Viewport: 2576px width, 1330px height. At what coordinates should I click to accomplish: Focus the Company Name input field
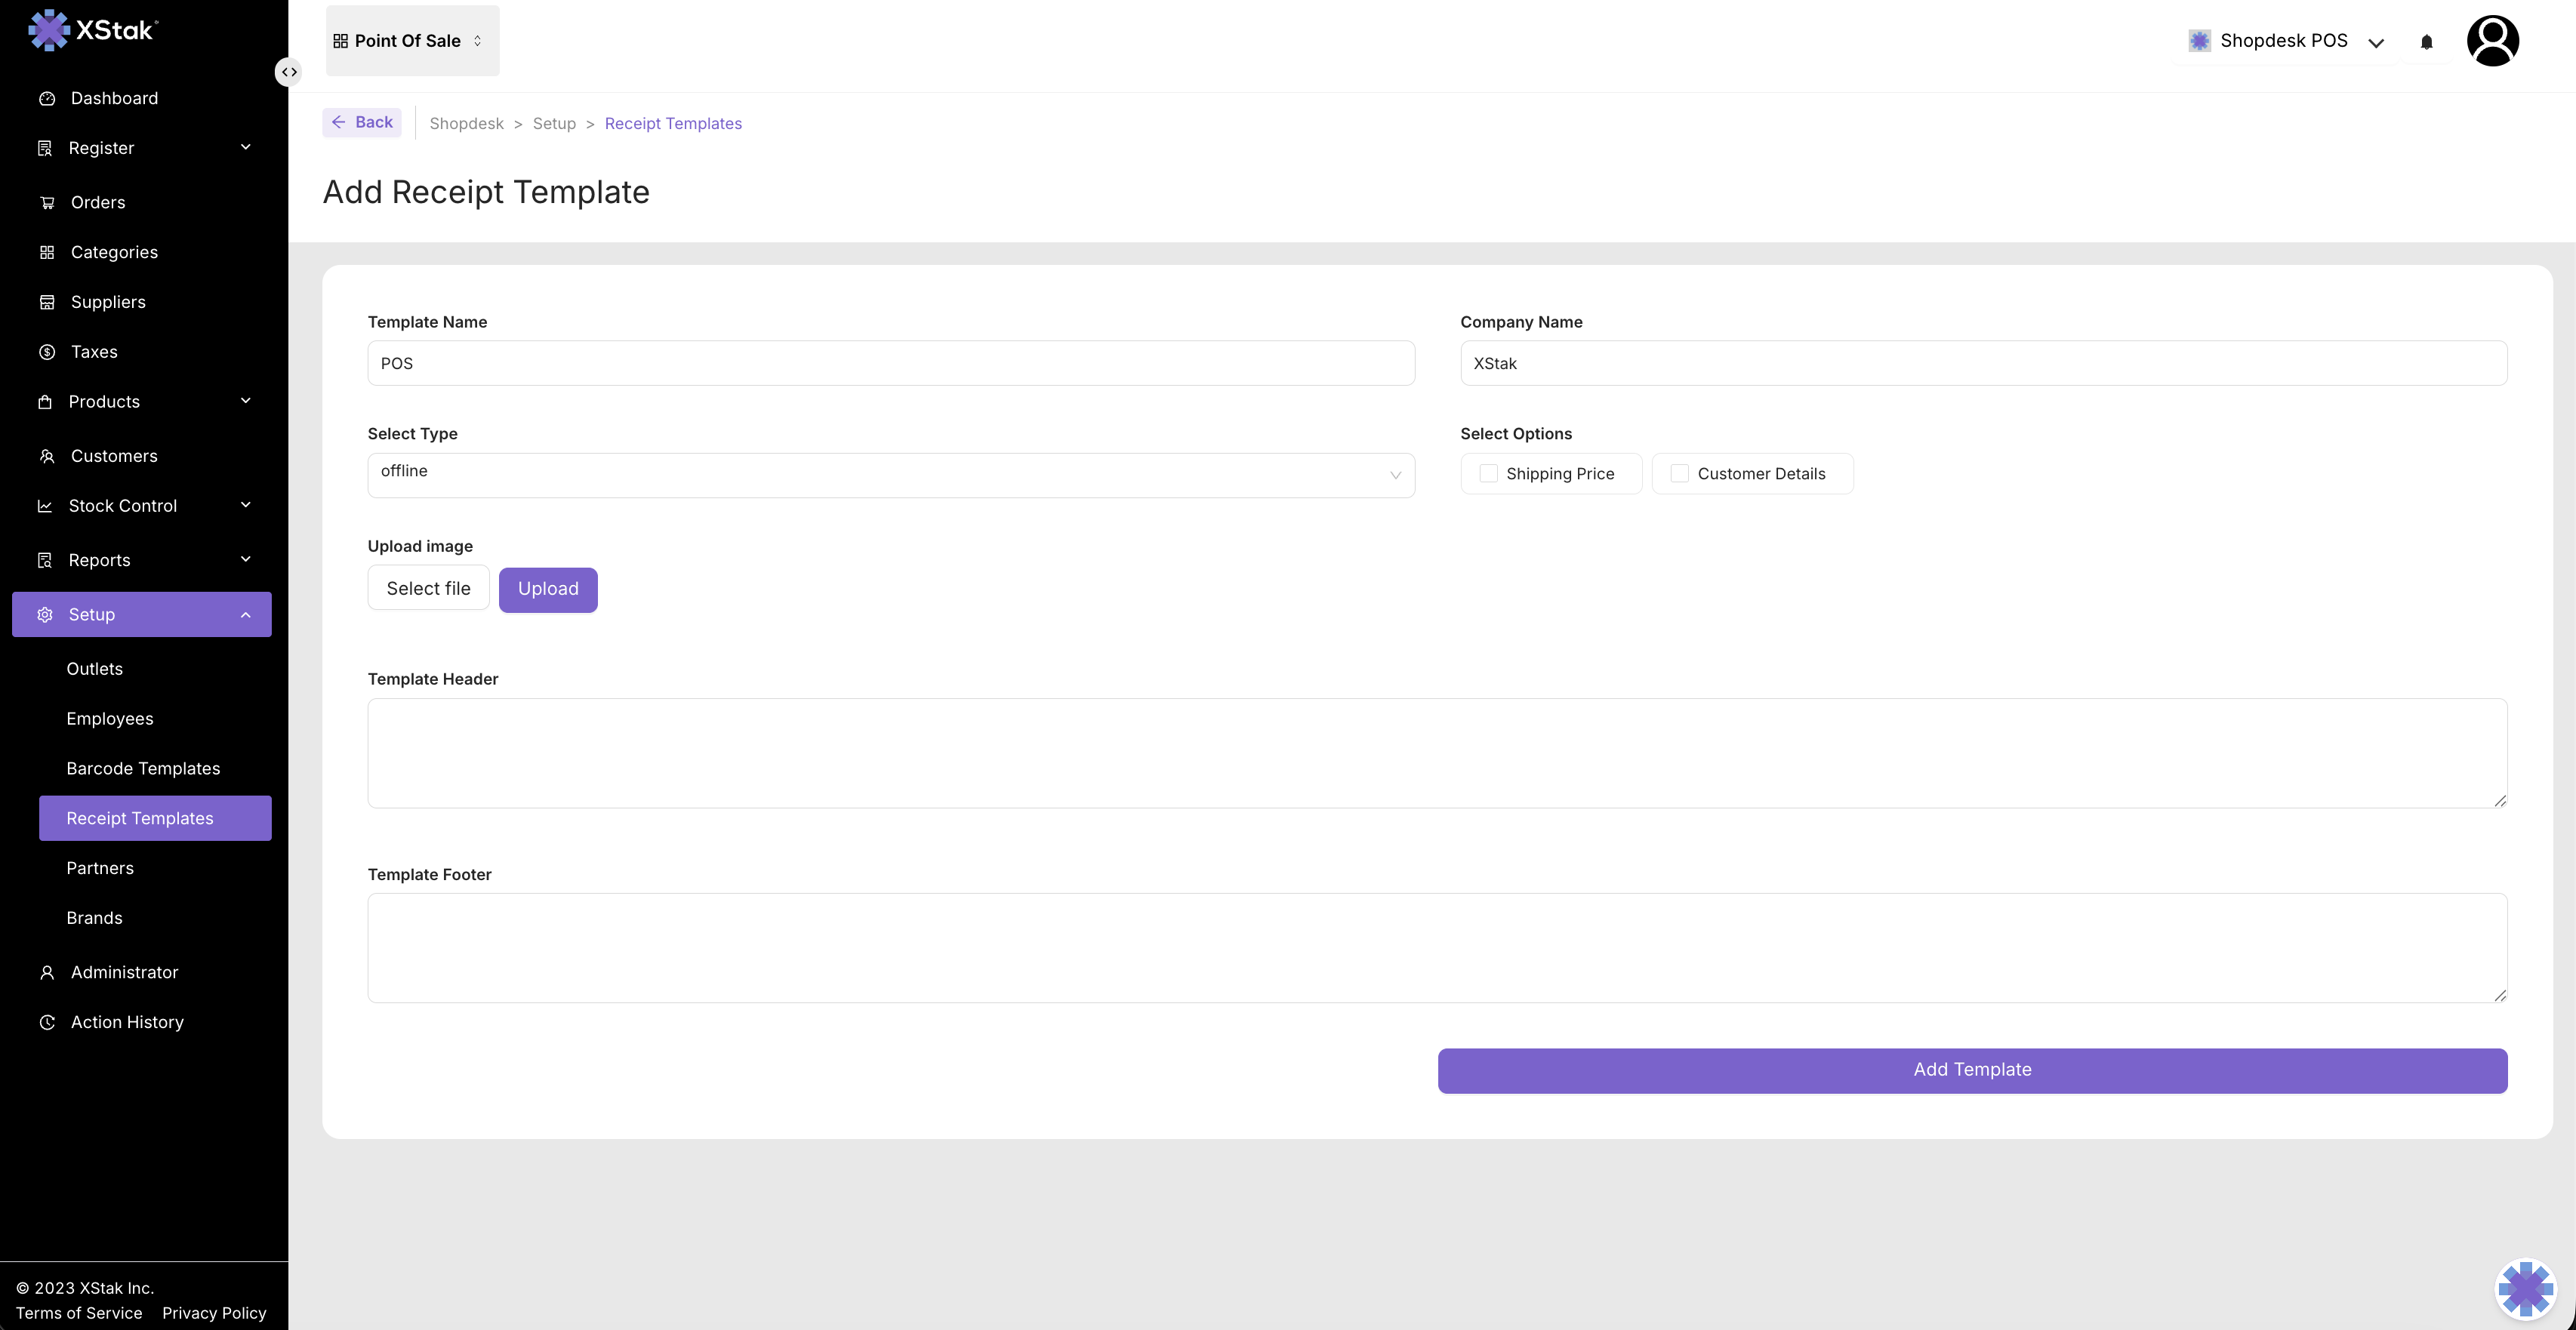pos(1983,363)
